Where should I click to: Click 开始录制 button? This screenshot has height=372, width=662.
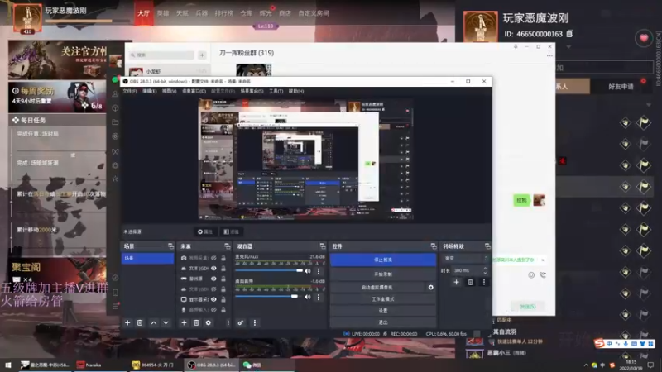pyautogui.click(x=383, y=274)
